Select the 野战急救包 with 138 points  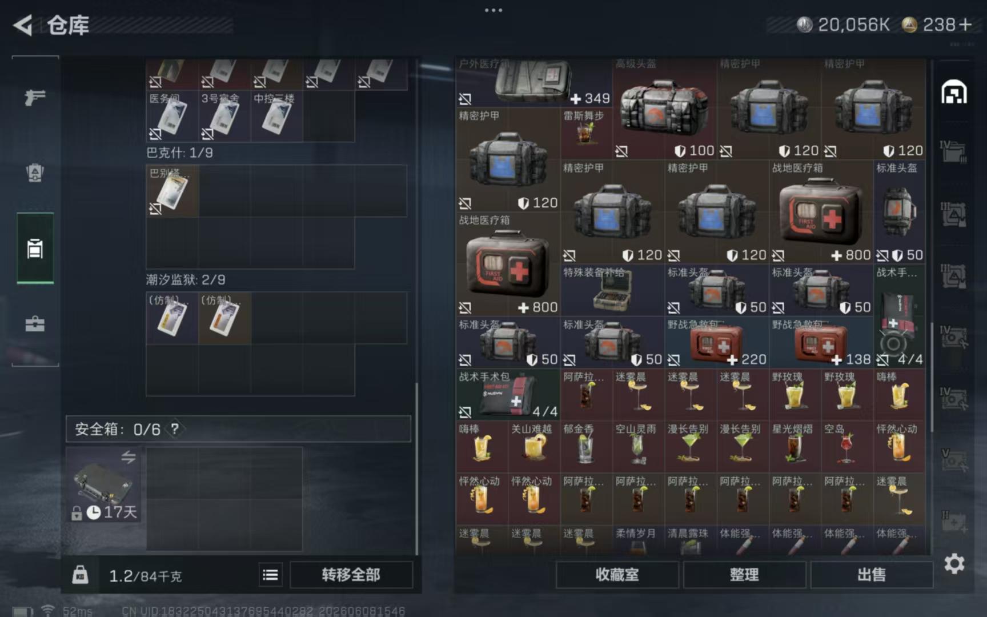point(821,342)
